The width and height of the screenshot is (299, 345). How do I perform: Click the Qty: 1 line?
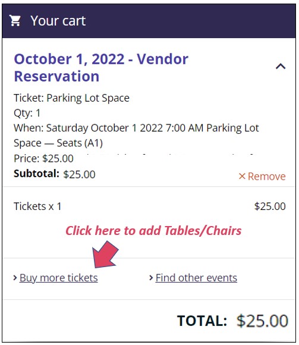[x=27, y=113]
